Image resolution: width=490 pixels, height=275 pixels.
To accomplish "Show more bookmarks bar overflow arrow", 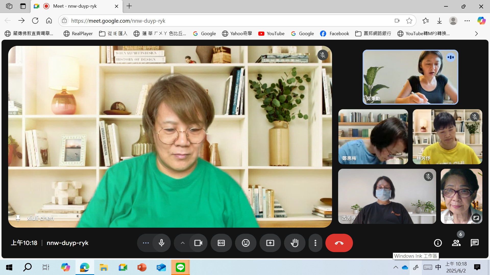I will click(x=476, y=34).
